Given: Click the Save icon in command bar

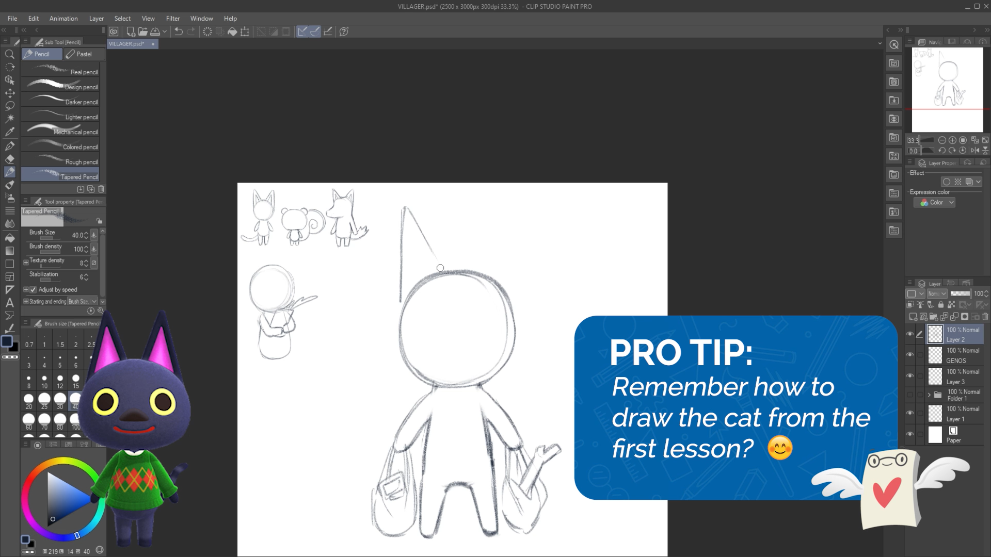Looking at the screenshot, I should click(155, 31).
